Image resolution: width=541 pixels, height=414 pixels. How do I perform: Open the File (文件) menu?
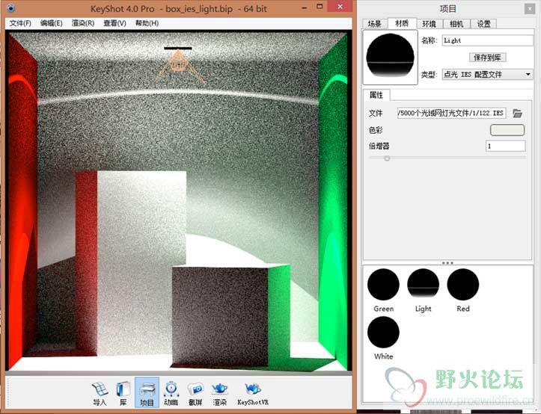point(20,23)
